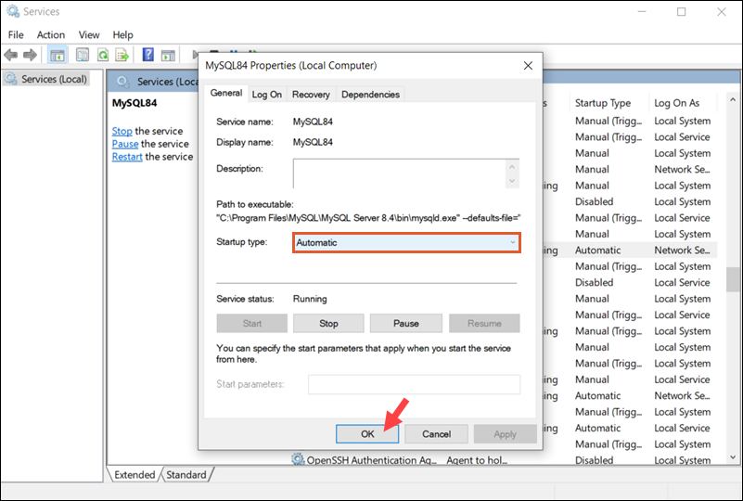Open the Startup type dropdown
This screenshot has width=743, height=501.
[406, 243]
